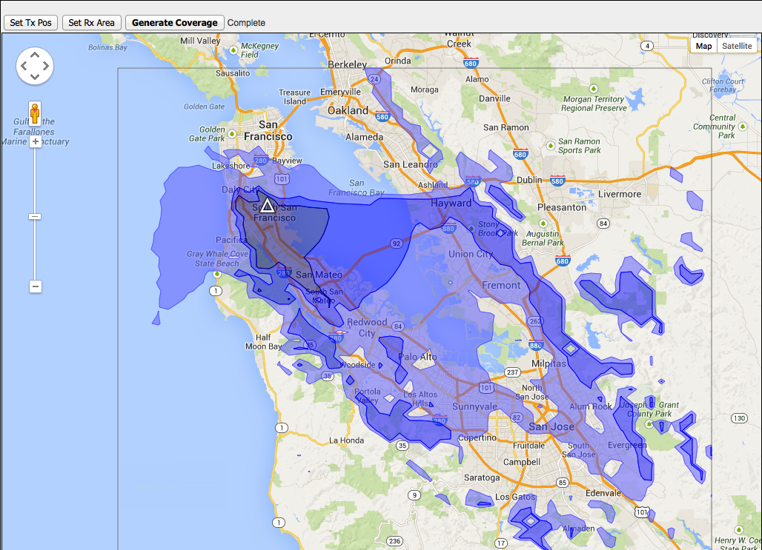Pan the map left with the left arrow
This screenshot has height=550, width=762.
[x=24, y=67]
